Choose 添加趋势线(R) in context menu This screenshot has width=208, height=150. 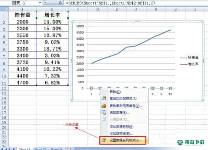[121, 133]
